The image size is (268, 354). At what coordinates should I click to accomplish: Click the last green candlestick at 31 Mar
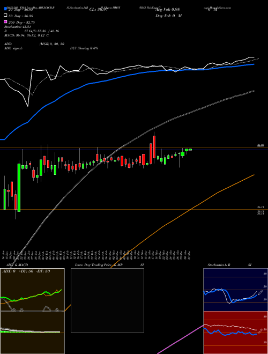pyautogui.click(x=190, y=150)
